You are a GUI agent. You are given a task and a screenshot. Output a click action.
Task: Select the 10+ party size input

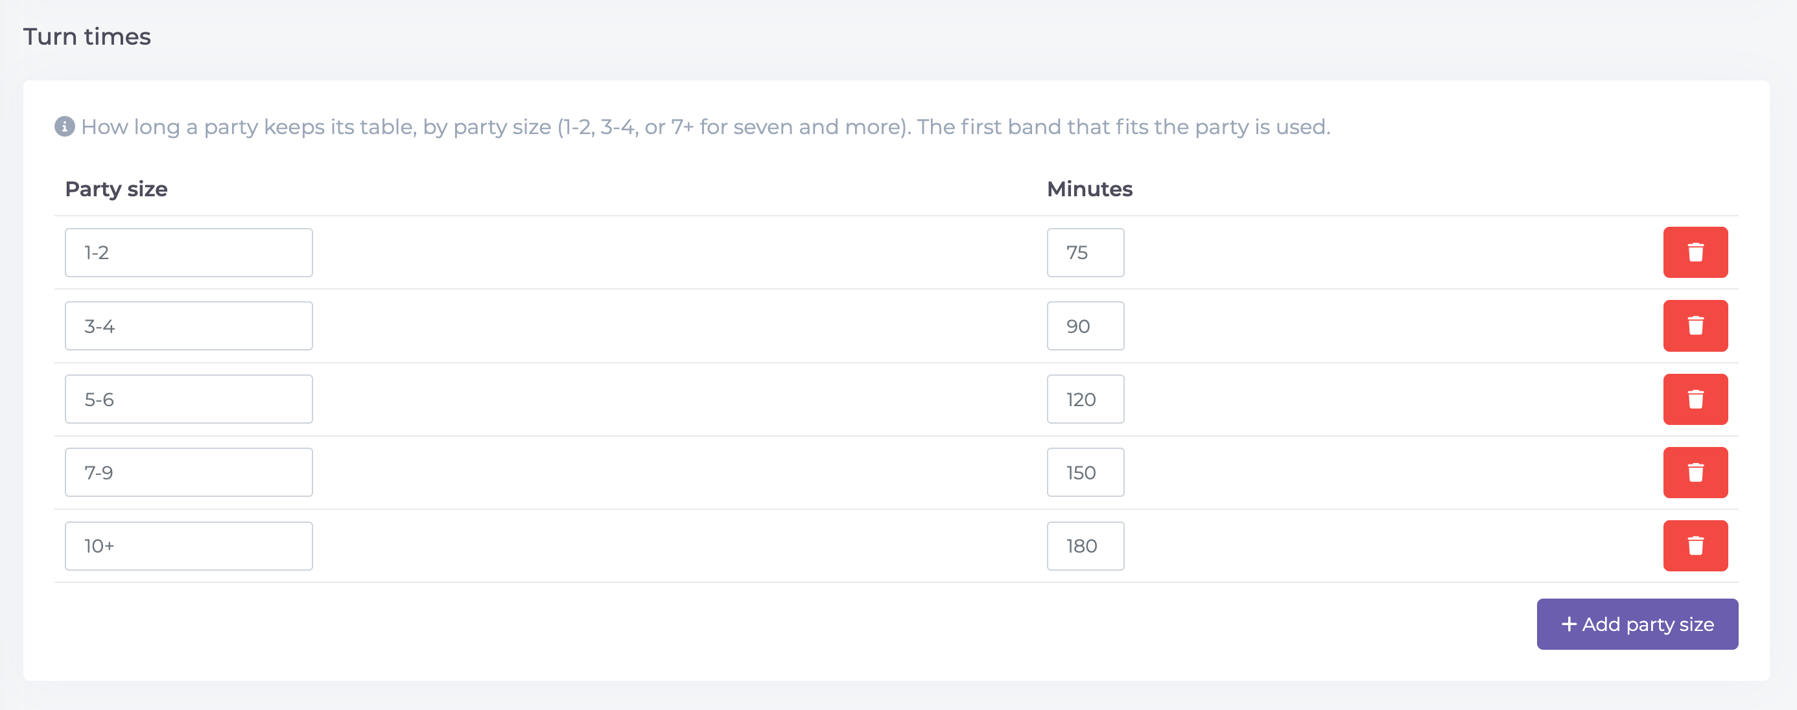[189, 545]
